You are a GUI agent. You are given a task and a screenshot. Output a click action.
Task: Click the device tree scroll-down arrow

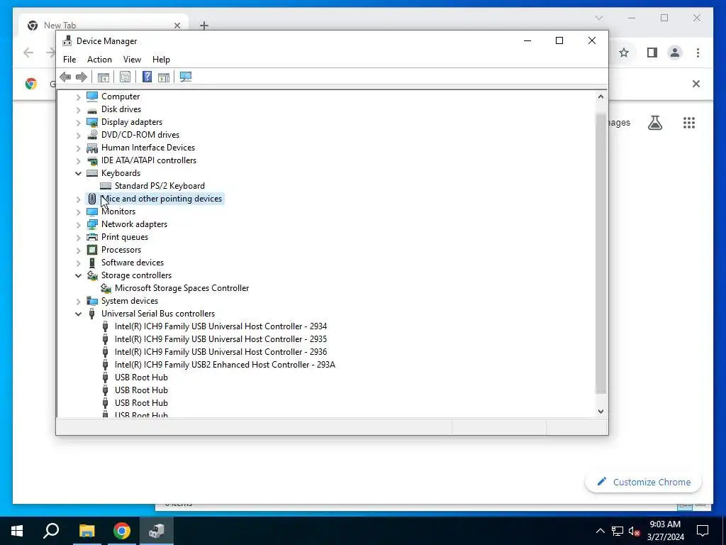(x=601, y=411)
